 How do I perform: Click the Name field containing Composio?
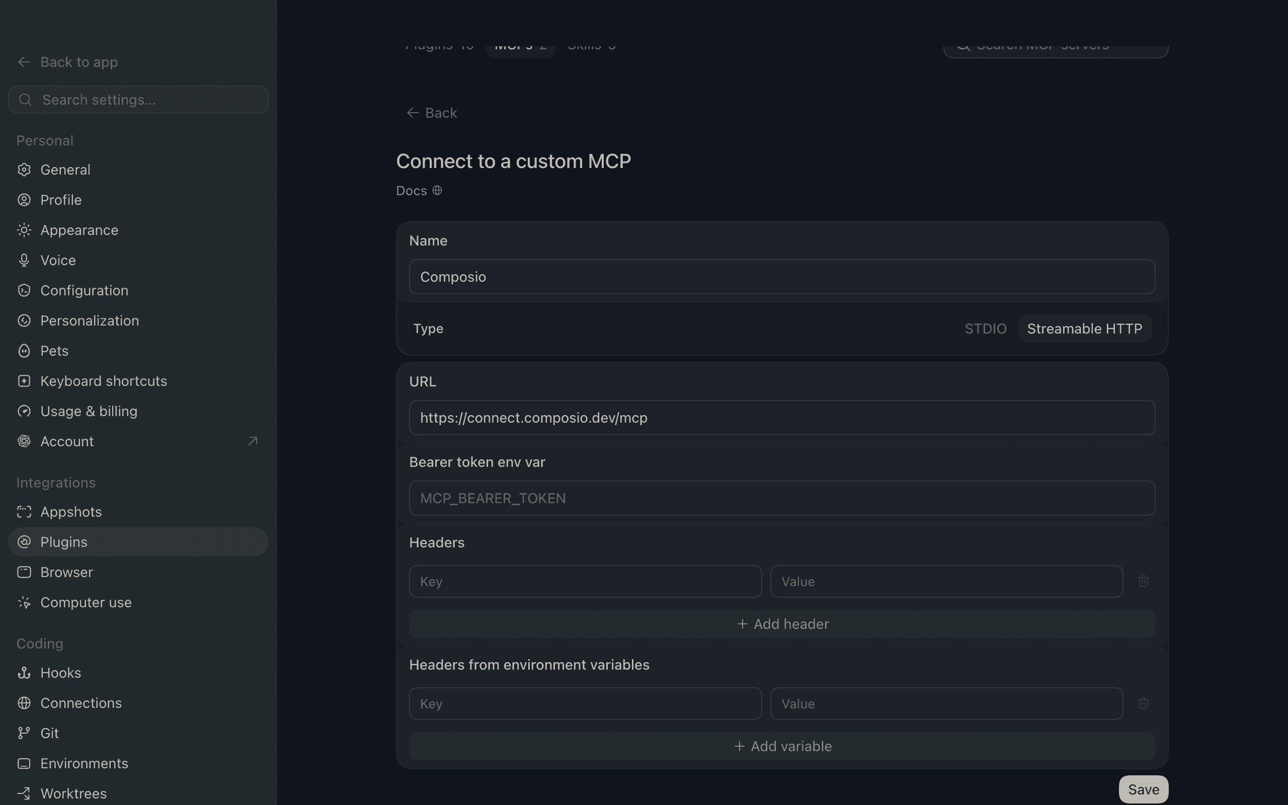click(x=782, y=277)
